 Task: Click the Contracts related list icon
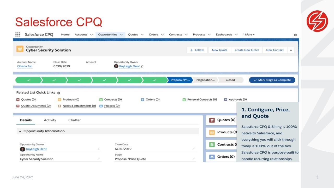tap(212, 145)
